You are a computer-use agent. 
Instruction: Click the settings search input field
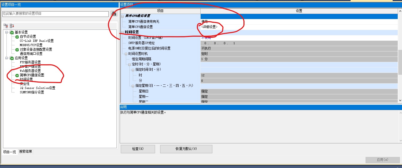click(x=55, y=14)
